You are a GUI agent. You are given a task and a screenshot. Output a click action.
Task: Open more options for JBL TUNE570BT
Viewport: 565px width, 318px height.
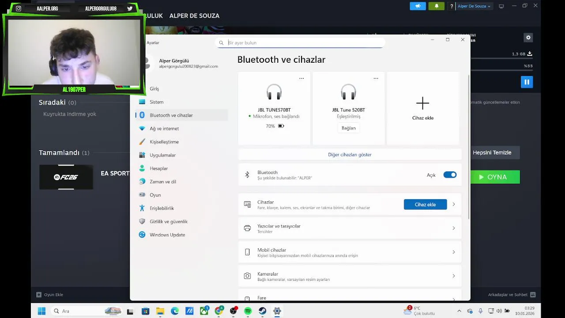[301, 78]
